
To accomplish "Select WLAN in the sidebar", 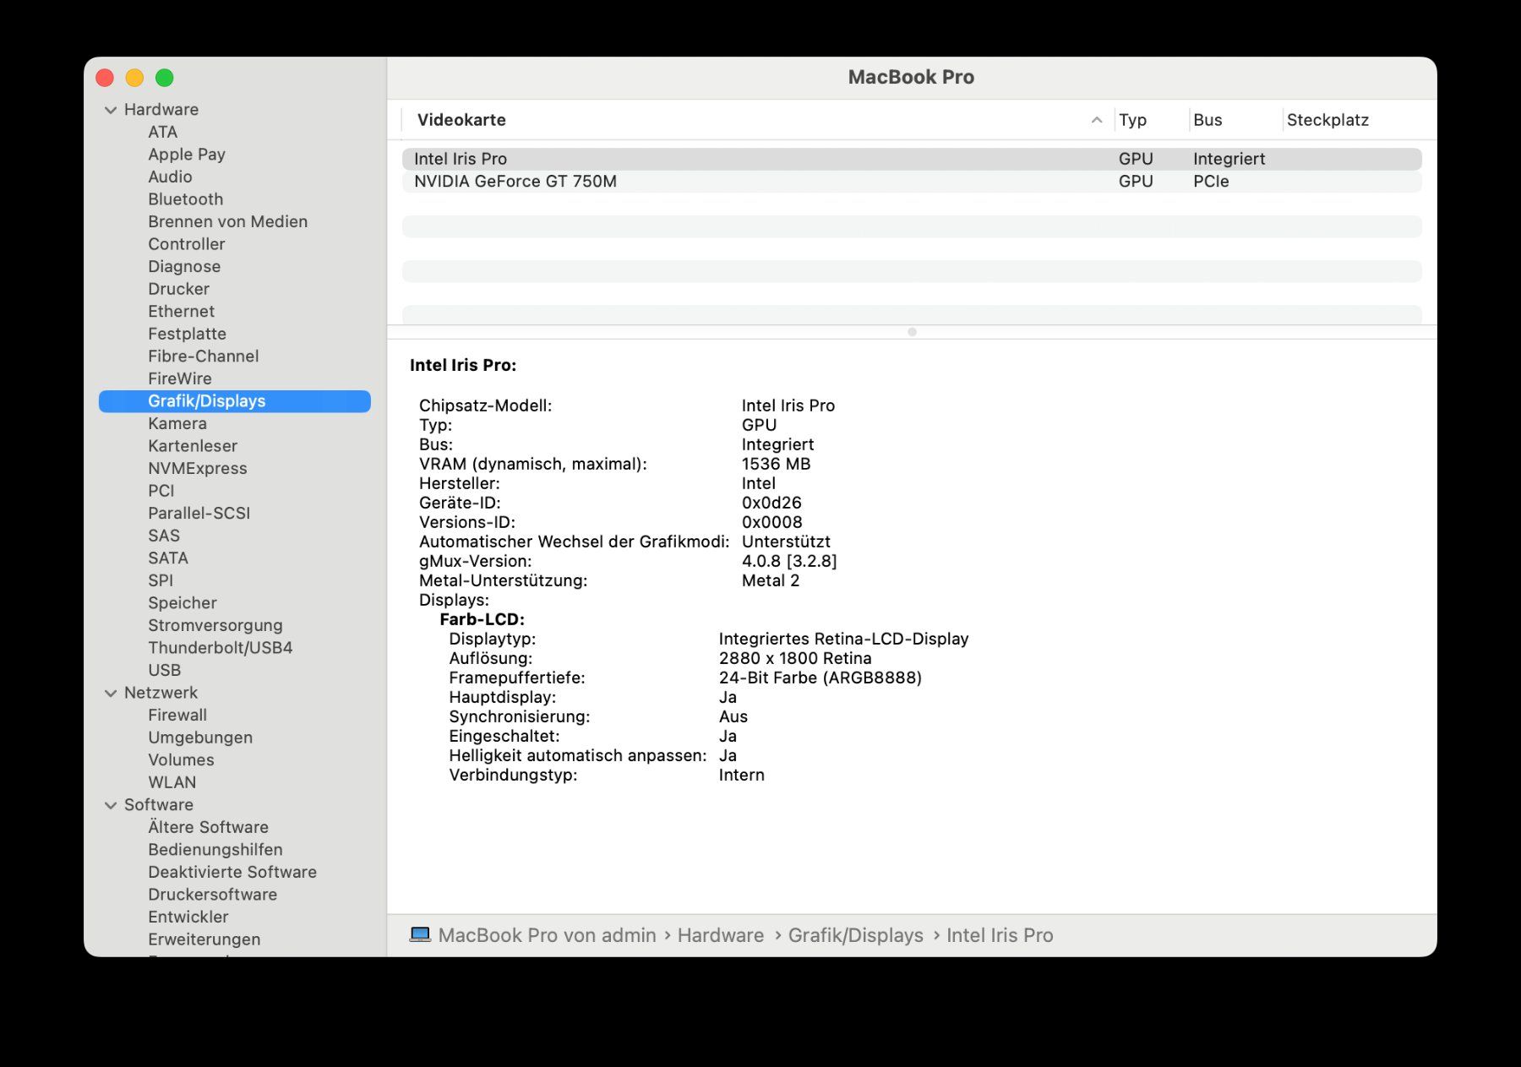I will (172, 782).
